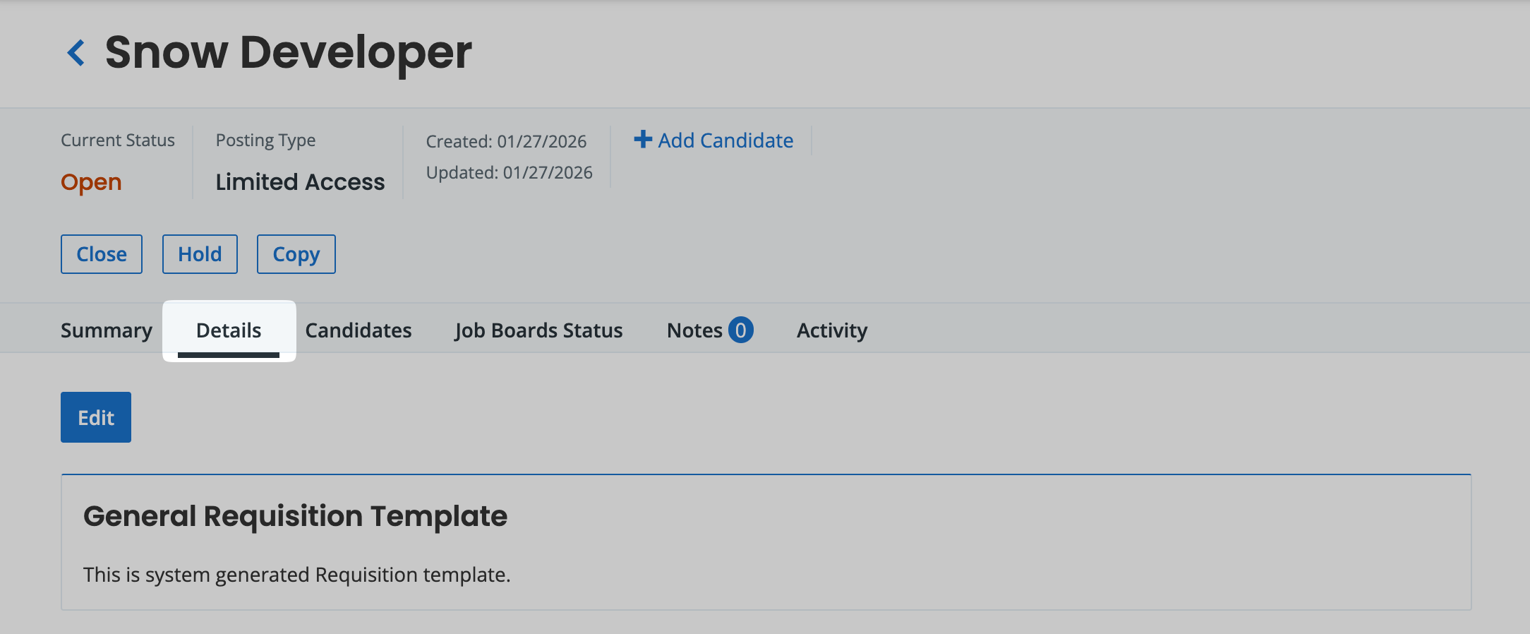Image resolution: width=1530 pixels, height=634 pixels.
Task: Copy this requisition with the Copy button
Action: [296, 254]
